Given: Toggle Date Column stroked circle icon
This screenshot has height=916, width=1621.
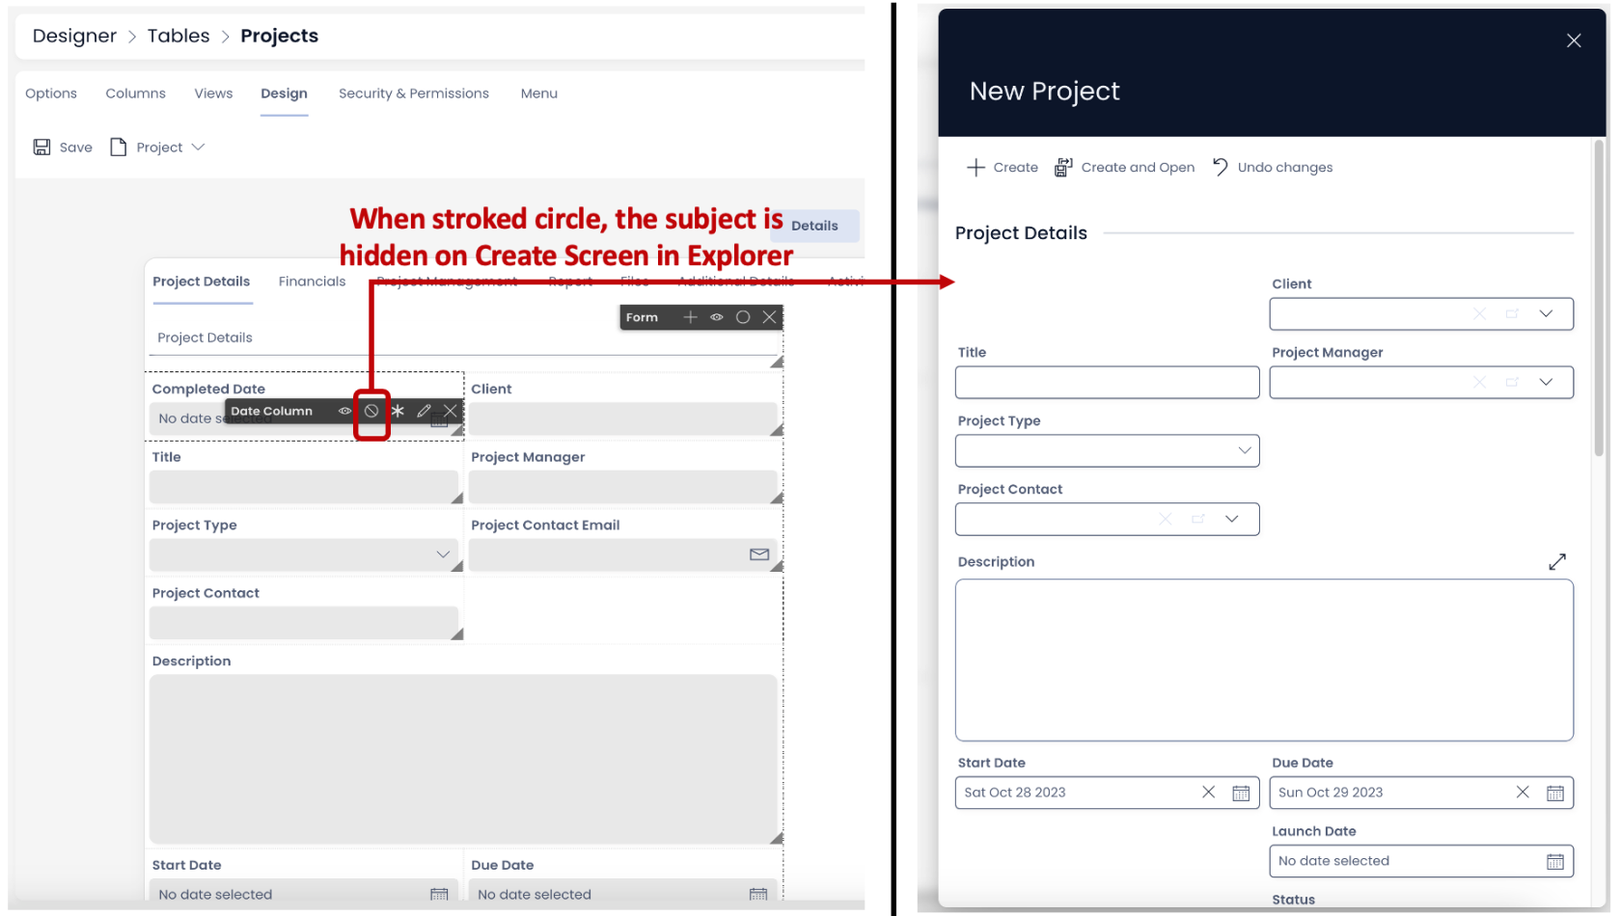Looking at the screenshot, I should point(371,411).
